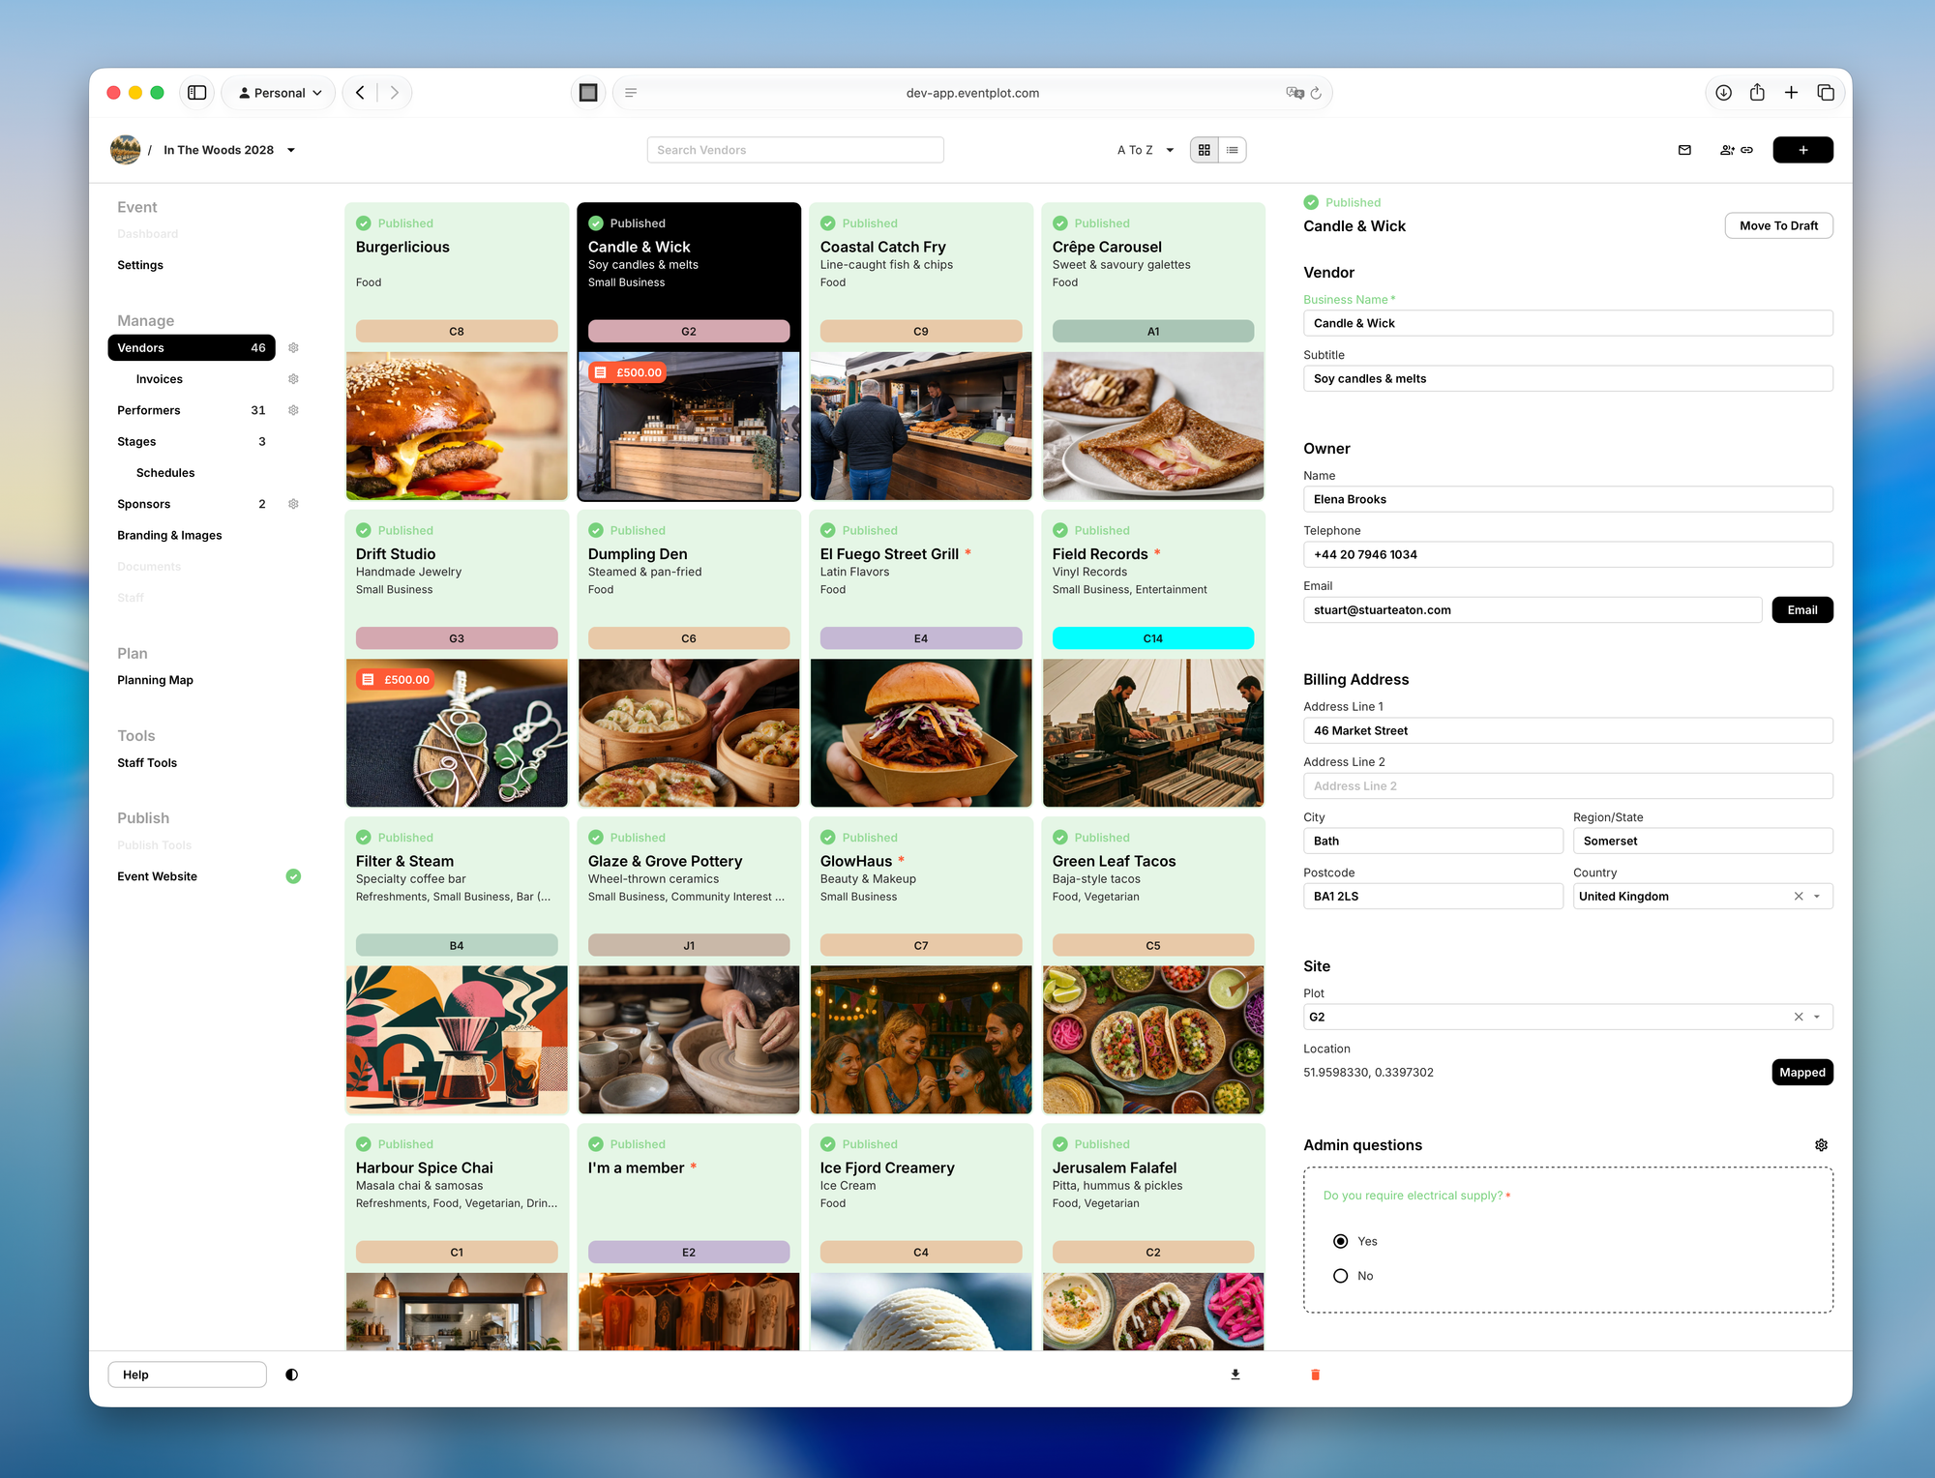
Task: Open Safari downloads icon
Action: point(1723,93)
